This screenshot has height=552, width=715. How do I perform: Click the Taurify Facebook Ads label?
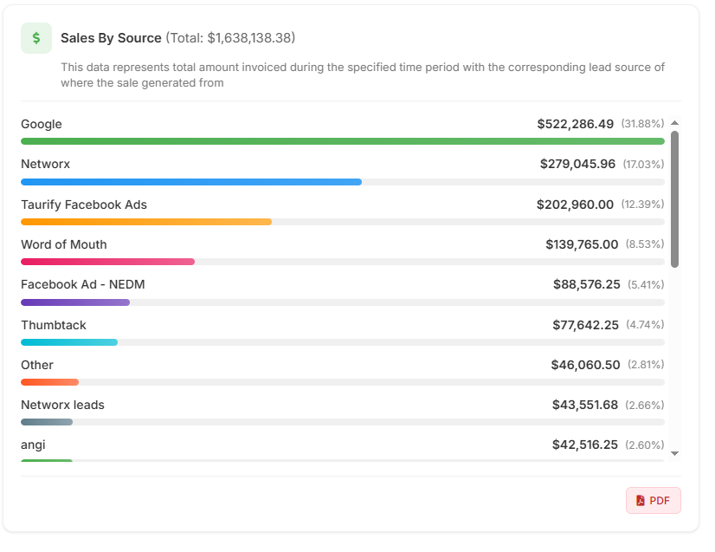point(84,205)
